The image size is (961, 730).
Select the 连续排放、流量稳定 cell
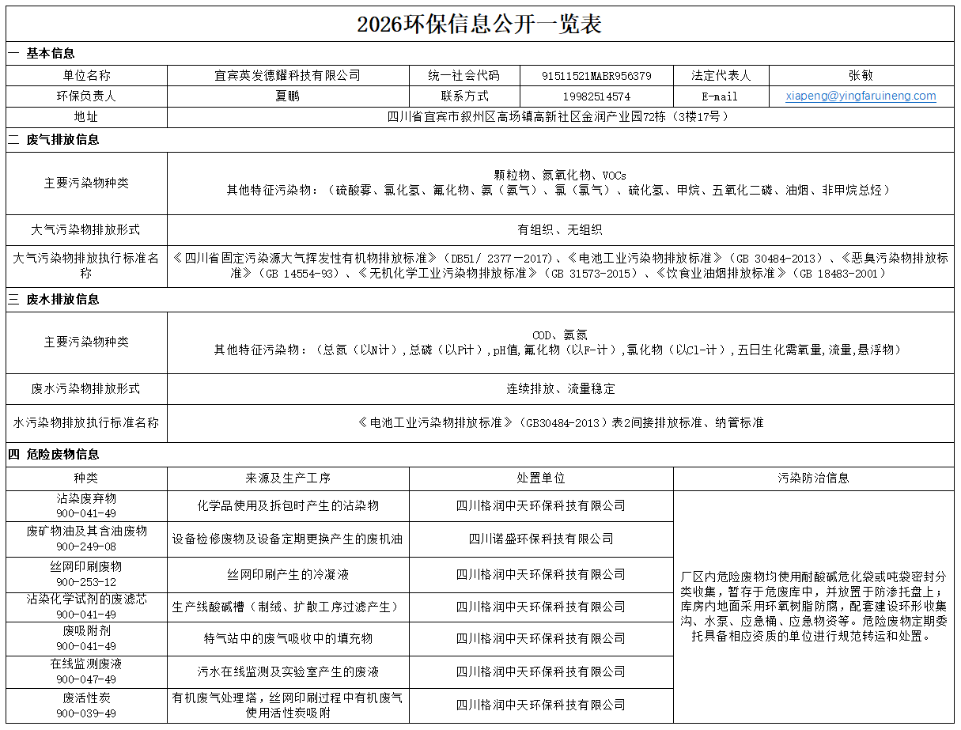click(x=560, y=389)
